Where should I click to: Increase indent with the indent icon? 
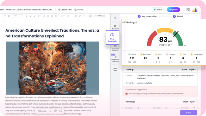[x=48, y=16]
